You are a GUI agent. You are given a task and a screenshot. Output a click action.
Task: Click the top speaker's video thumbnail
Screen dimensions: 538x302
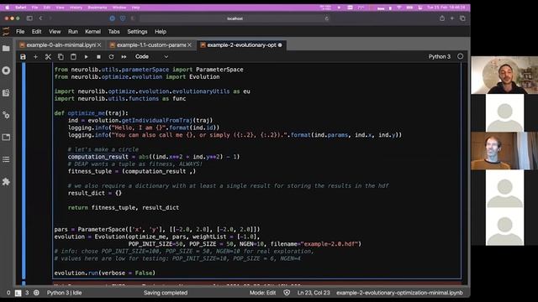click(x=504, y=75)
